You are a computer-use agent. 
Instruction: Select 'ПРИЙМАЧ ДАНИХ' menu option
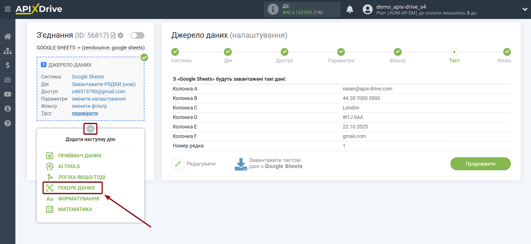pyautogui.click(x=74, y=156)
